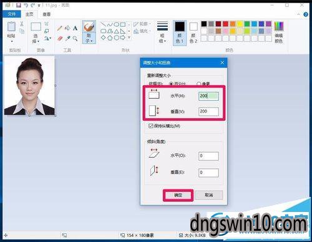Screen dimensions: 312x242
Task: Collapse the ribbon with the chevron arrow
Action: tap(299, 14)
